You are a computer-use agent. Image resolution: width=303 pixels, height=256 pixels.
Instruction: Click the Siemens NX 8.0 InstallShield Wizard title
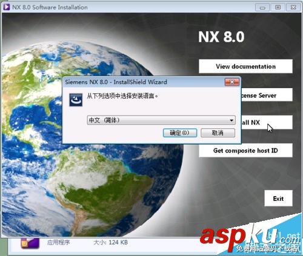pyautogui.click(x=116, y=82)
